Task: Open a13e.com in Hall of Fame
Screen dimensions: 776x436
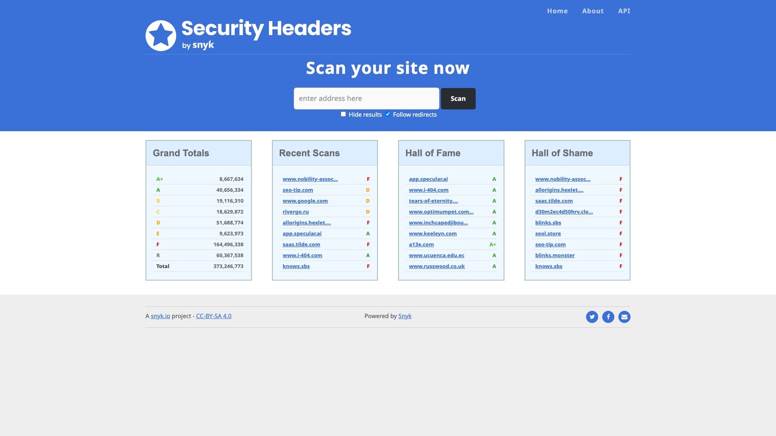Action: (x=421, y=244)
